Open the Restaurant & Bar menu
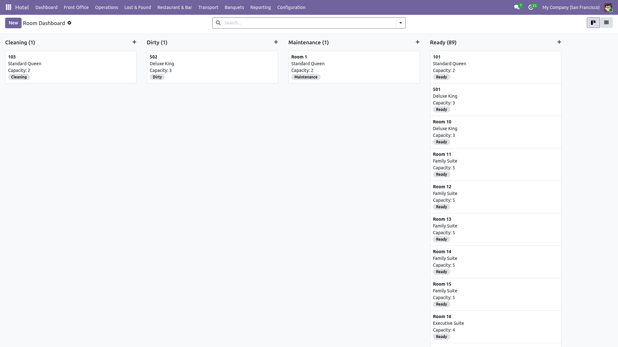 (x=174, y=7)
